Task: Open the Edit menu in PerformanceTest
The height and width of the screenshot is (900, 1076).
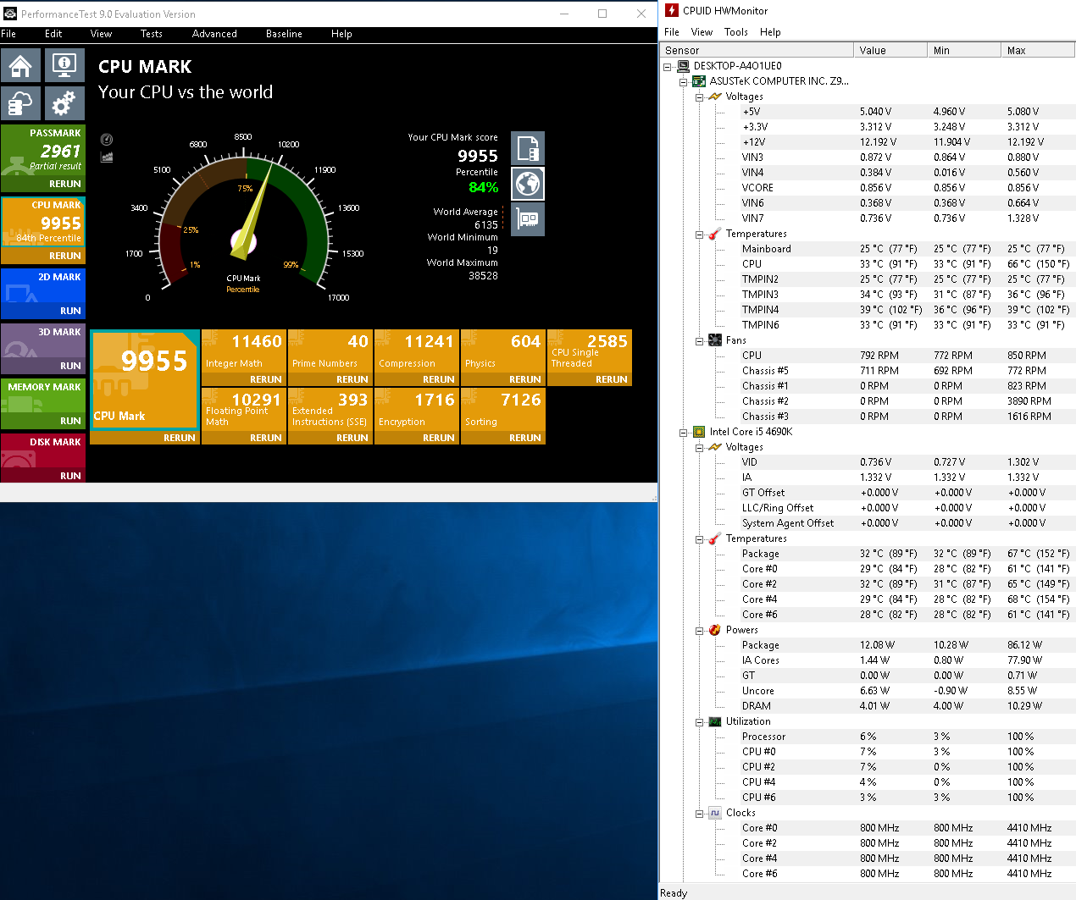Action: (53, 34)
